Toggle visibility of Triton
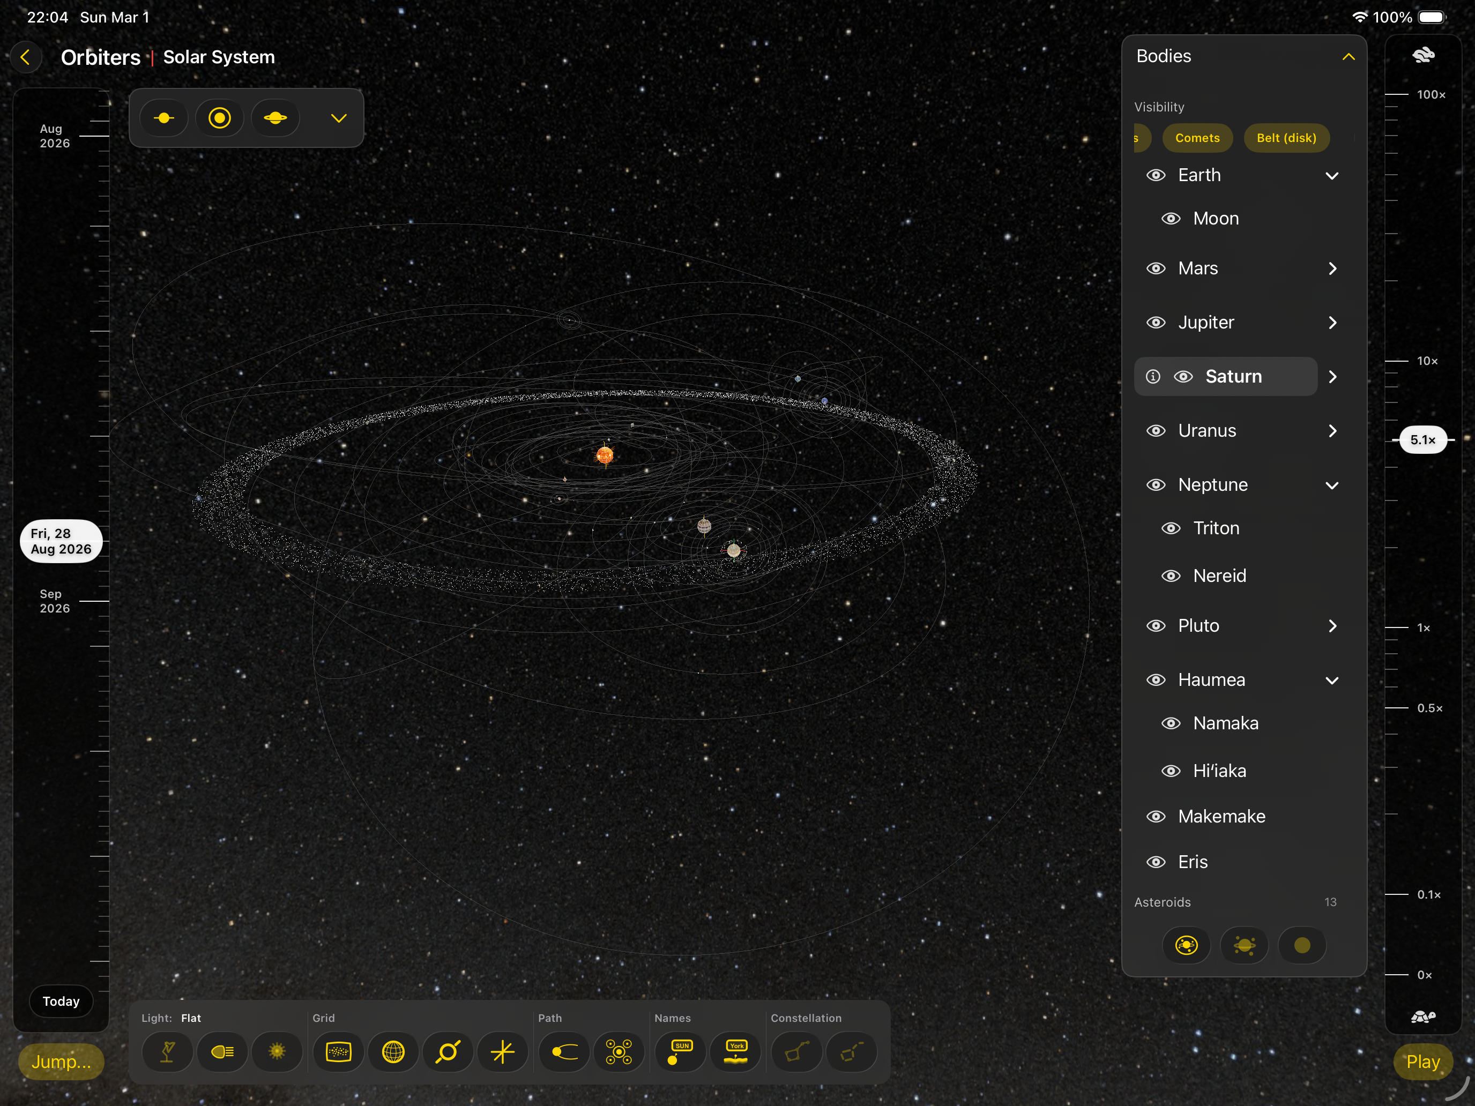Screen dimensions: 1475x1106 (x=1171, y=527)
